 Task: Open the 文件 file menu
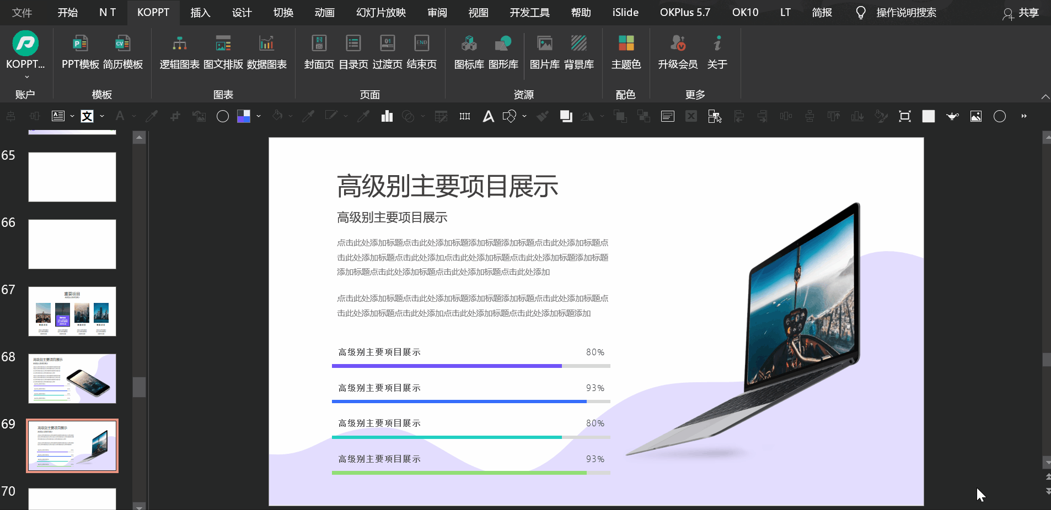pos(22,12)
